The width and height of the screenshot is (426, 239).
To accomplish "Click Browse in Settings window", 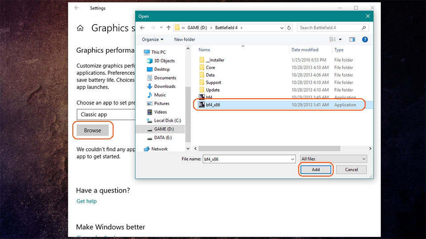I will 93,130.
